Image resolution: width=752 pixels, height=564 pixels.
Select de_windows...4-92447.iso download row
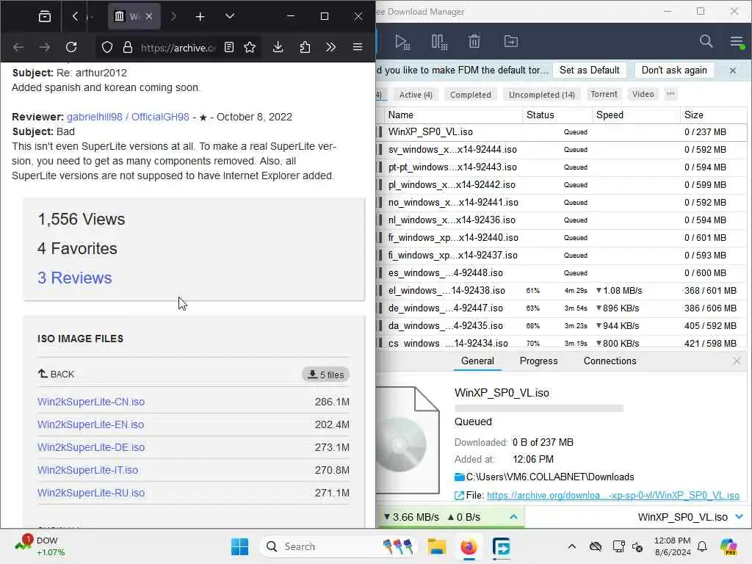coord(562,308)
